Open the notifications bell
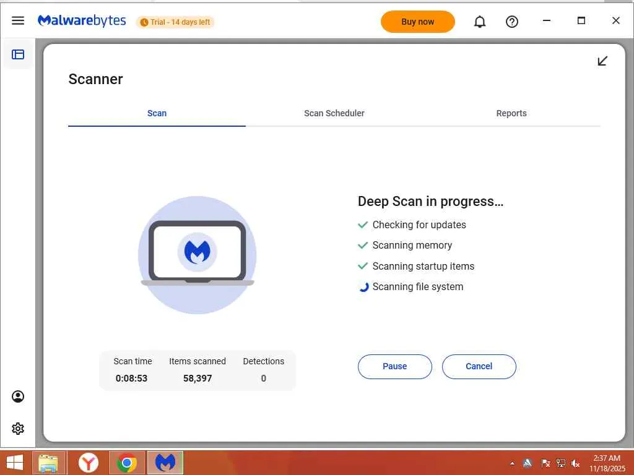Viewport: 634px width, 475px height. [480, 22]
